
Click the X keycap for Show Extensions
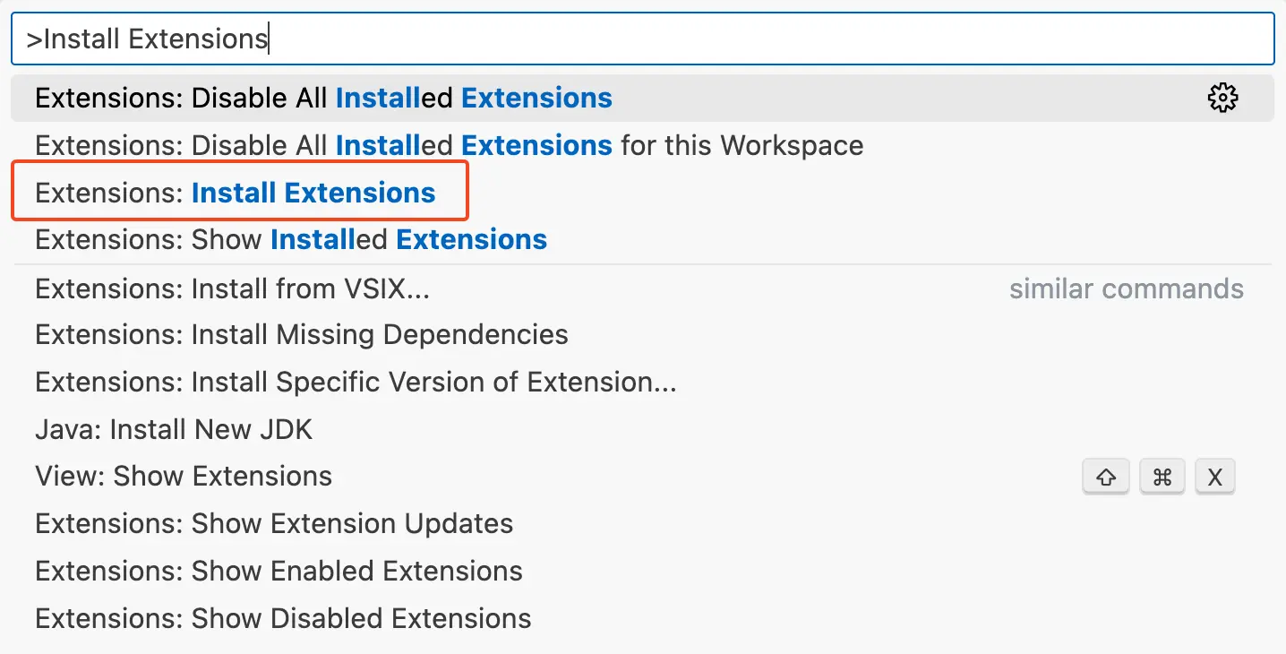tap(1214, 477)
